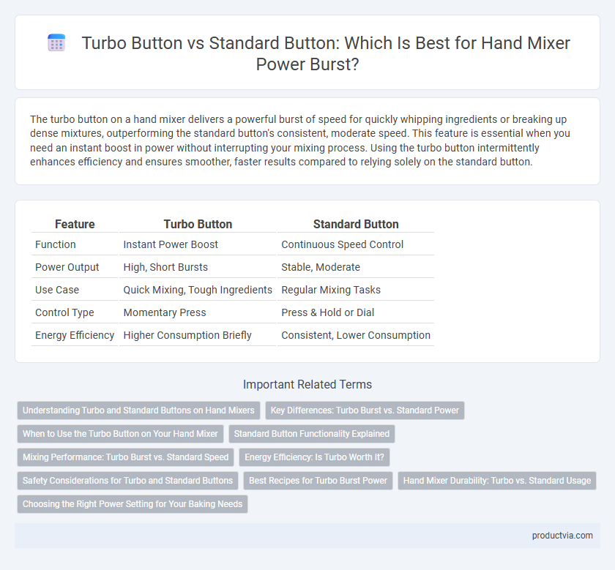Open 'Safety Considerations for Turbo and Standard Buttons'

pos(127,480)
